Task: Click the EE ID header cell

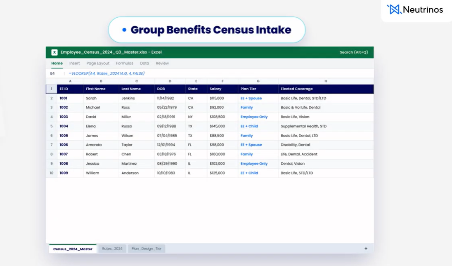Action: tap(70, 89)
